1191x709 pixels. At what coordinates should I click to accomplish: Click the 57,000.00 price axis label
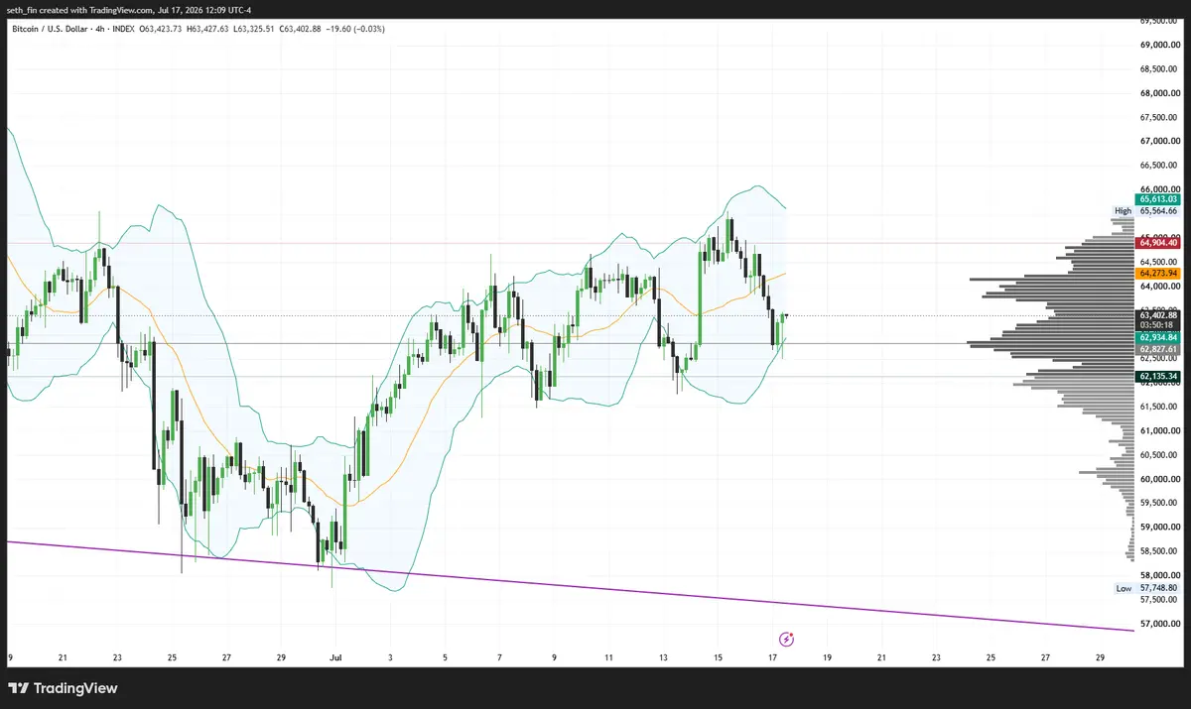(x=1158, y=623)
